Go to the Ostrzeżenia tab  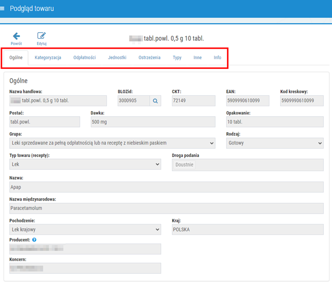tap(149, 58)
